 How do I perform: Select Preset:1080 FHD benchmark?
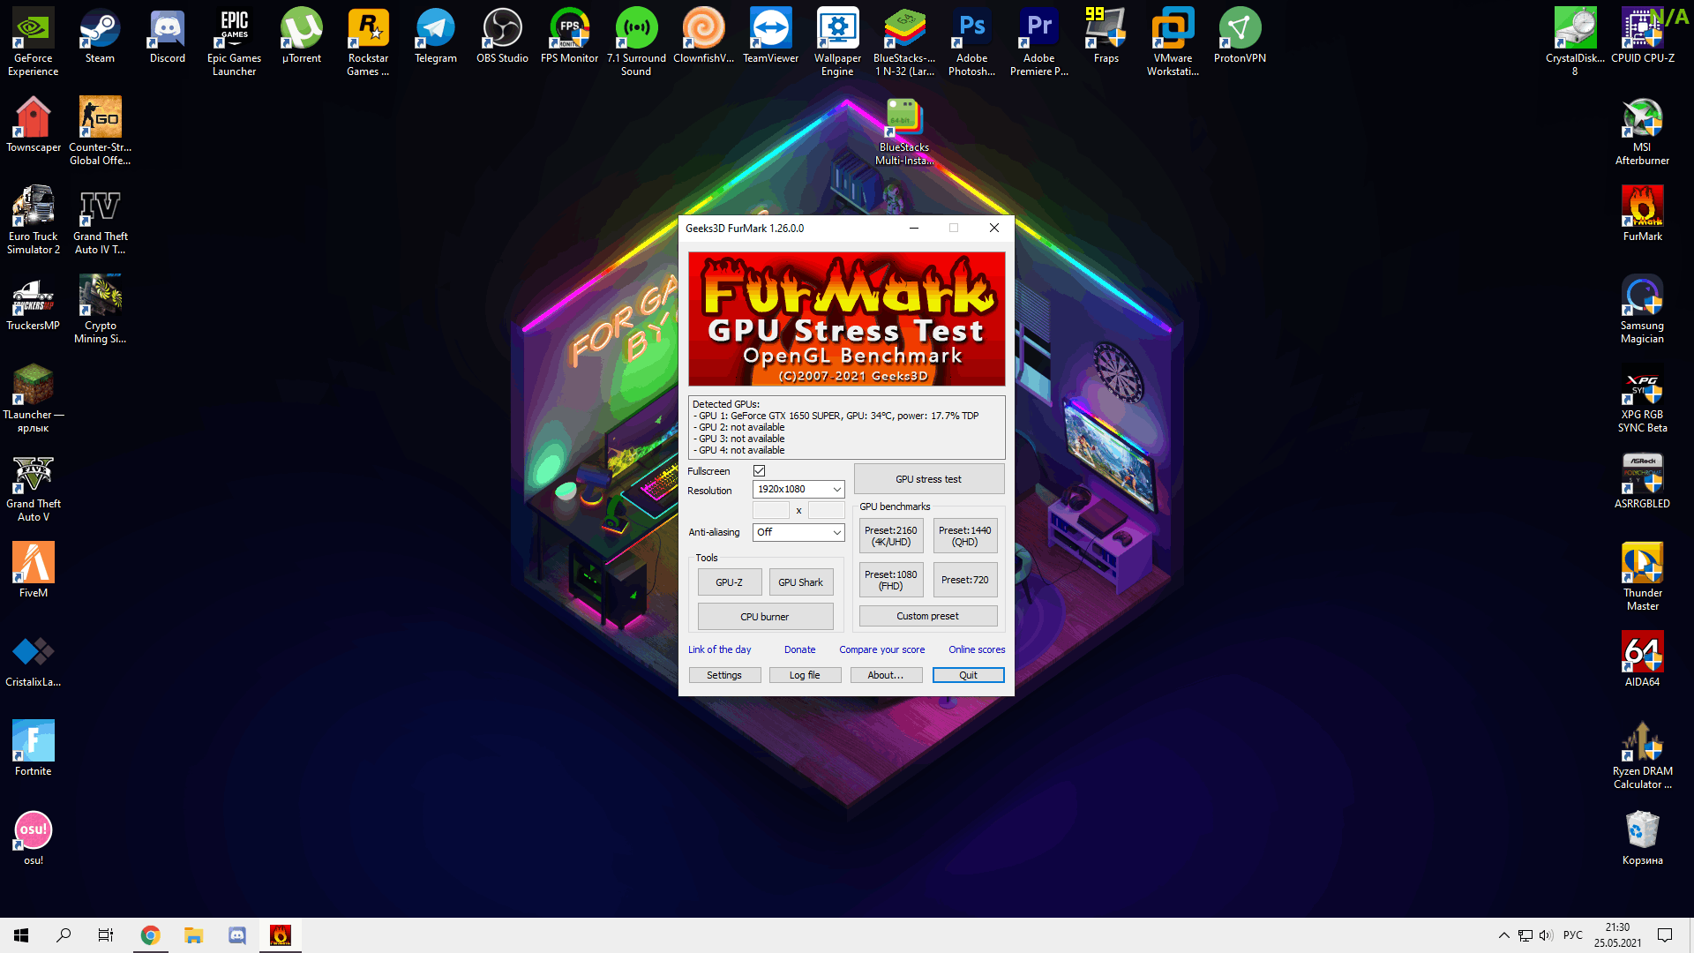(890, 580)
